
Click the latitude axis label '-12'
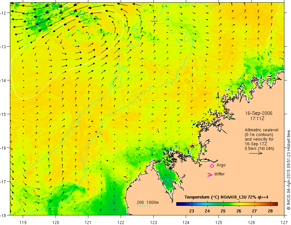4,13
